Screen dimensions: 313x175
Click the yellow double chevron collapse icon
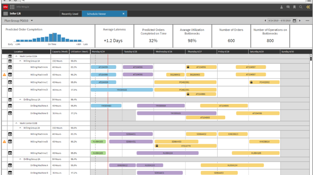(308, 7)
